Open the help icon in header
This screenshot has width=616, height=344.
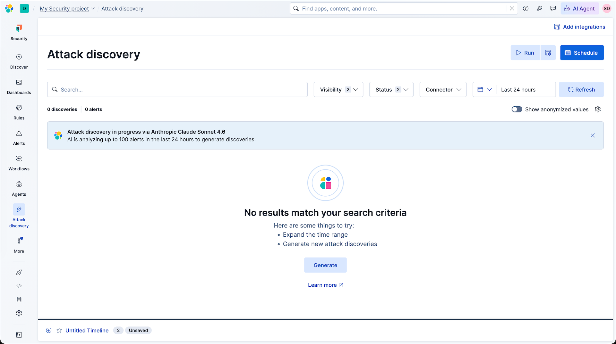pos(526,9)
